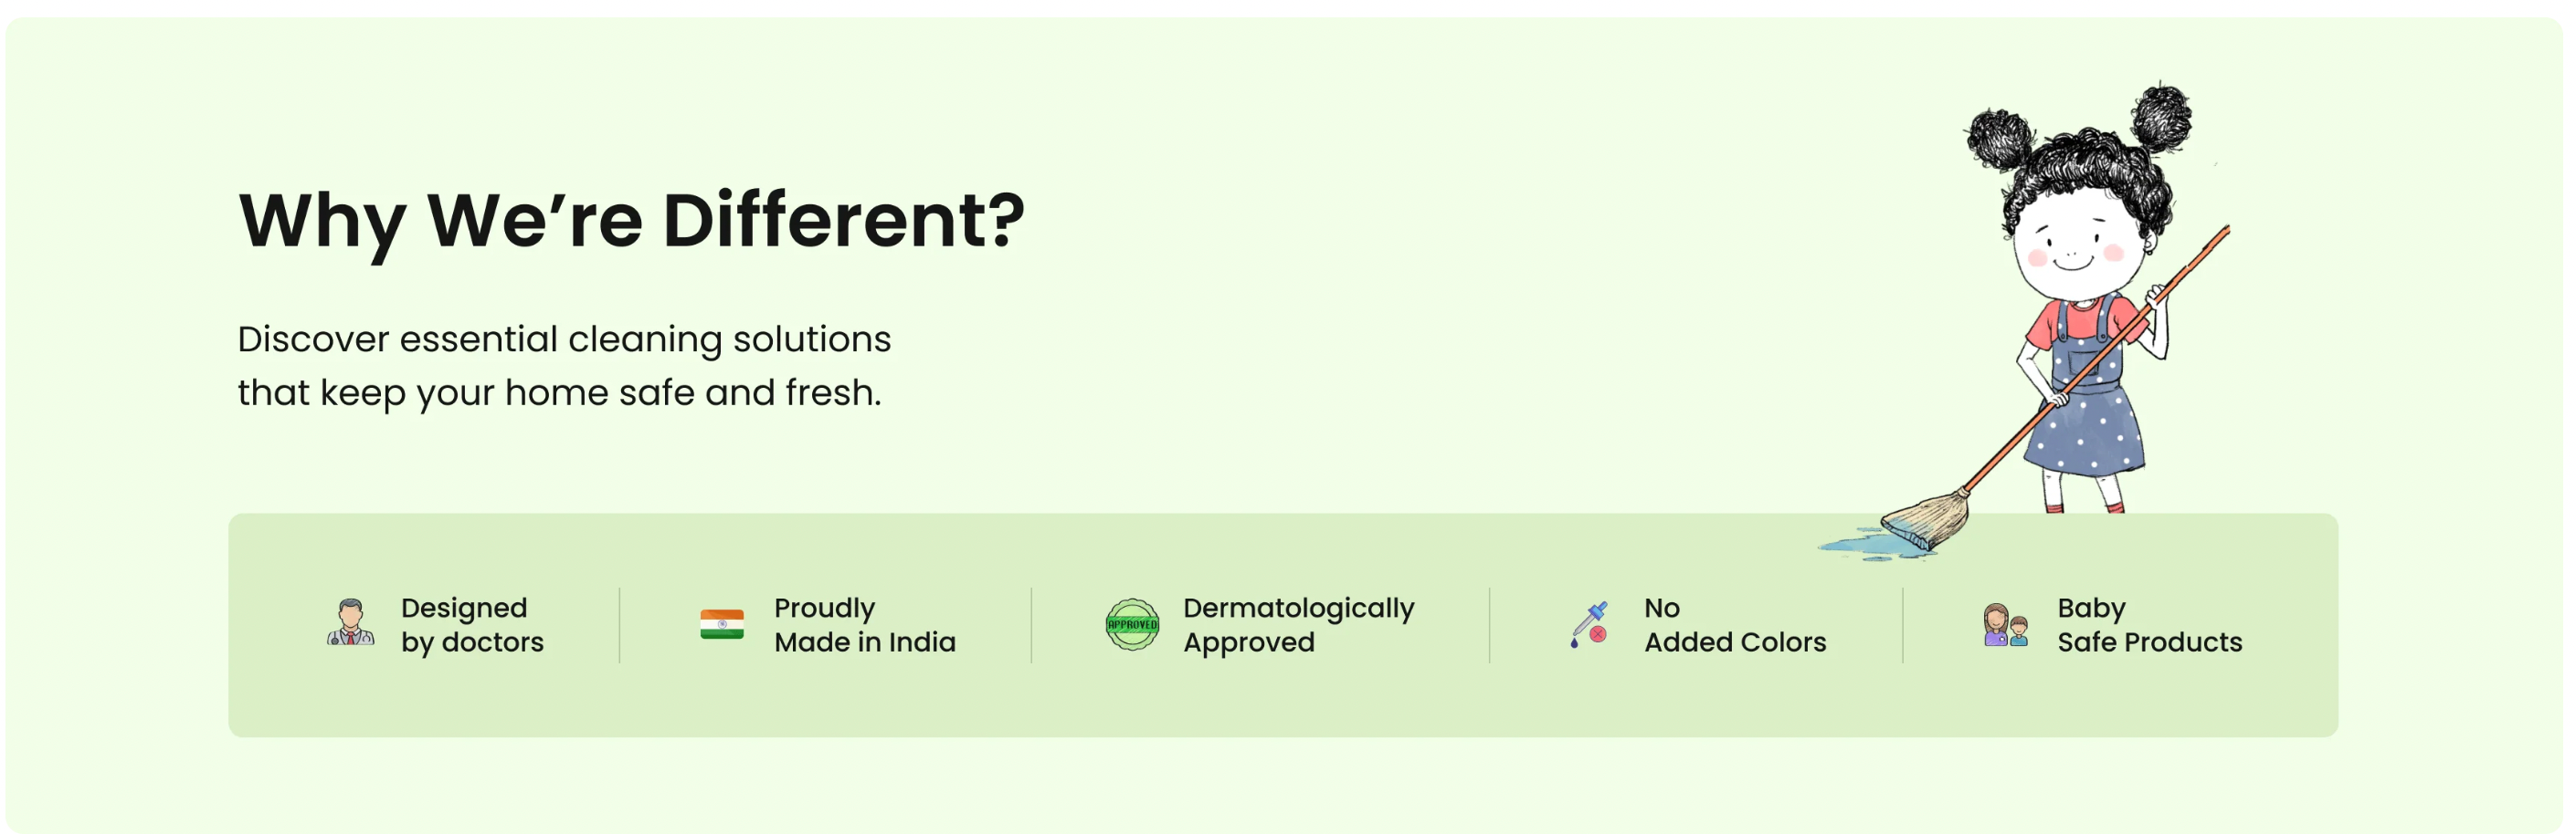Select the "Designed by doctors" label
2576x834 pixels.
[x=471, y=624]
